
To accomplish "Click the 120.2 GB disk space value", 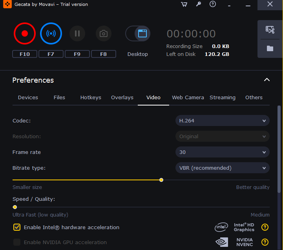I will point(217,54).
